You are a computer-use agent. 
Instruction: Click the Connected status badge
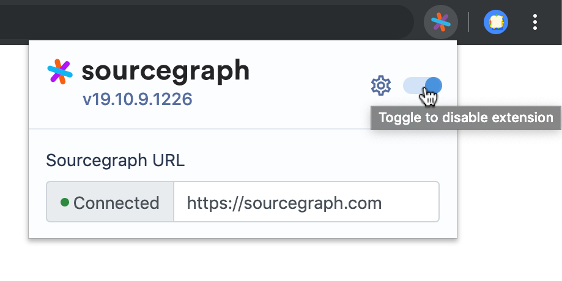[x=110, y=202]
